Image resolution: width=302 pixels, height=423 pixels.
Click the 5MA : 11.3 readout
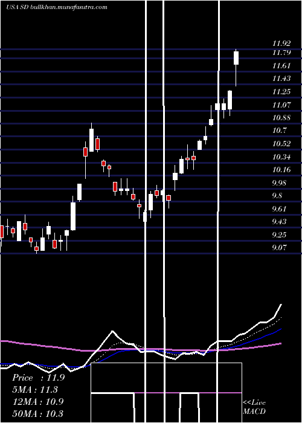point(35,390)
